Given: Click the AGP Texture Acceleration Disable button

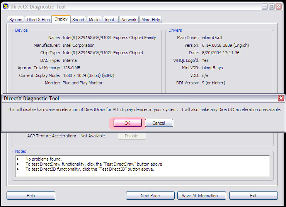Looking at the screenshot, I should [131, 136].
